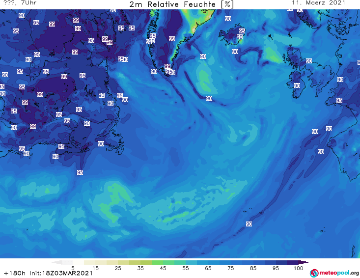This screenshot has height=278, width=360.
Task: Click the '2m Relative Feuchte [%]' title
Action: (x=182, y=4)
